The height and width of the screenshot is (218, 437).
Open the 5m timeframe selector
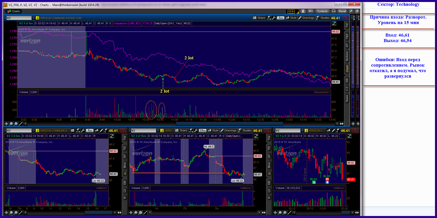coord(90,130)
